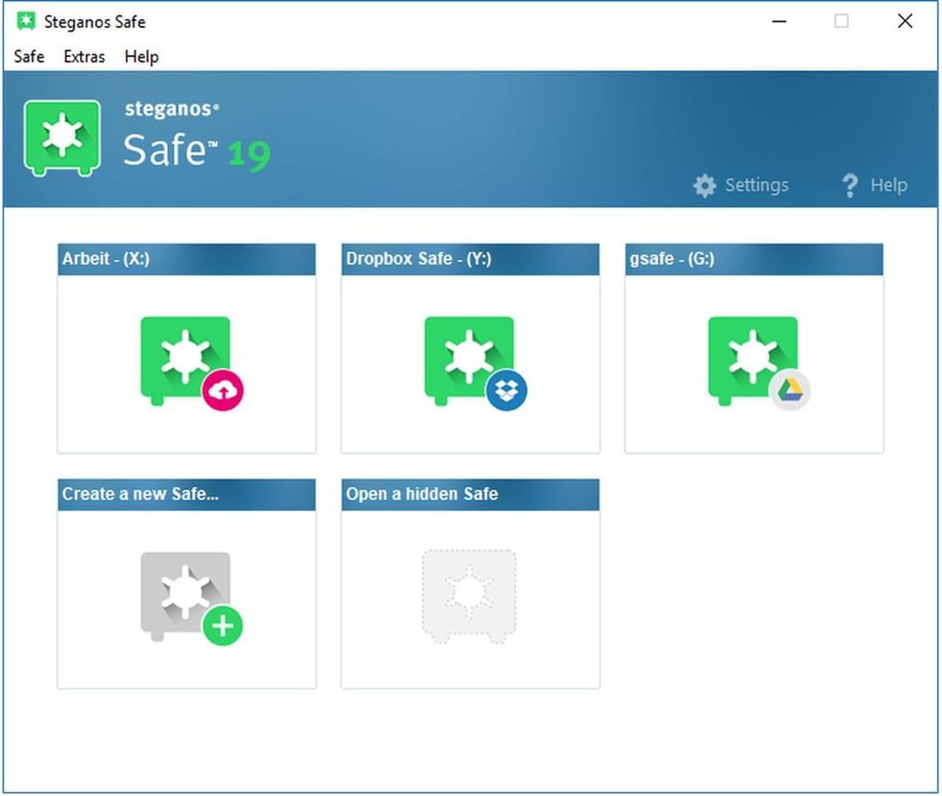Select the Dropbox Safe - (Y:) header
The height and width of the screenshot is (796, 942).
pos(469,259)
